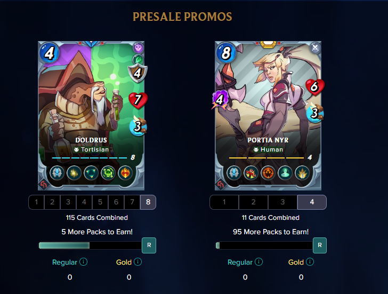Viewport: 388px width, 294px height.
Task: Click the Gold info icon under Portia Nyr
Action: pos(310,262)
